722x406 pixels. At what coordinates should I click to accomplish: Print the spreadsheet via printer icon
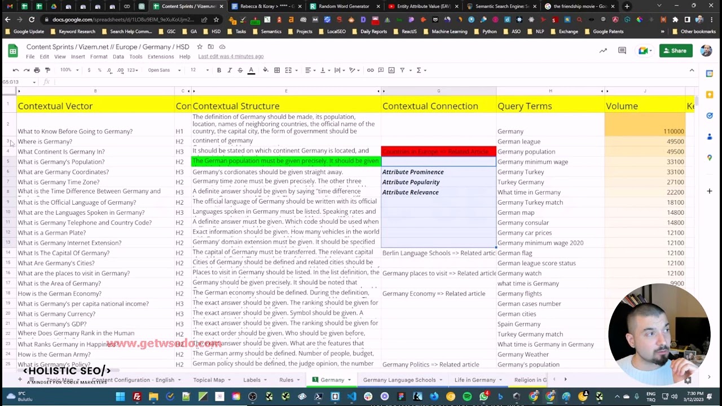(x=37, y=70)
